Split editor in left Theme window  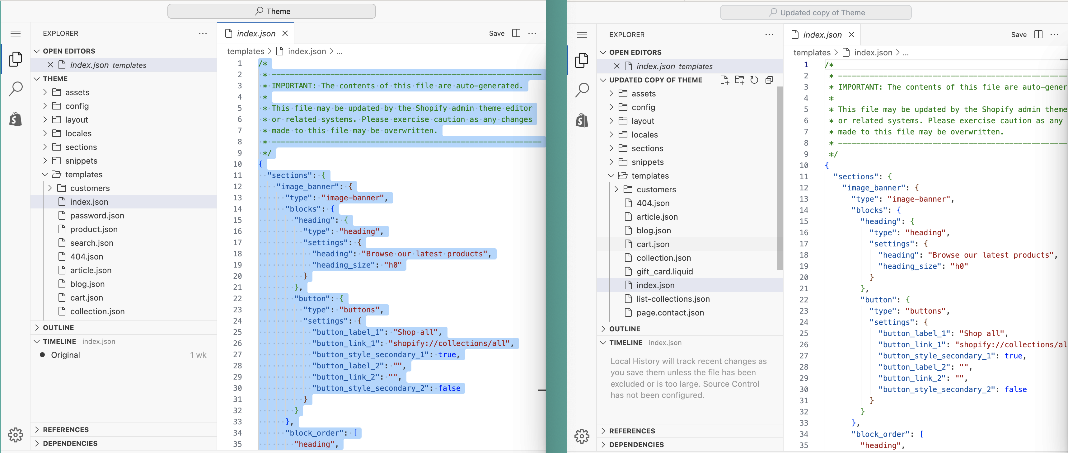click(x=516, y=33)
